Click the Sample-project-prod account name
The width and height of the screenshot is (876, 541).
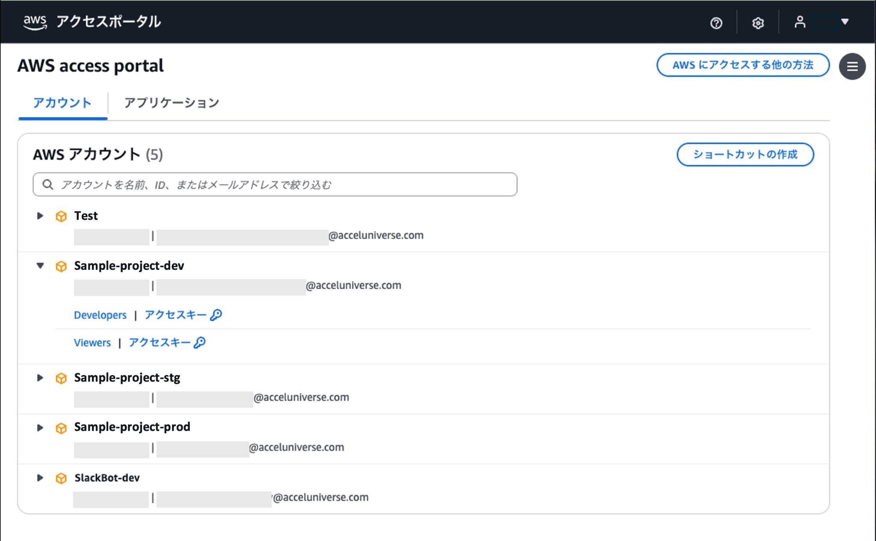pos(132,427)
